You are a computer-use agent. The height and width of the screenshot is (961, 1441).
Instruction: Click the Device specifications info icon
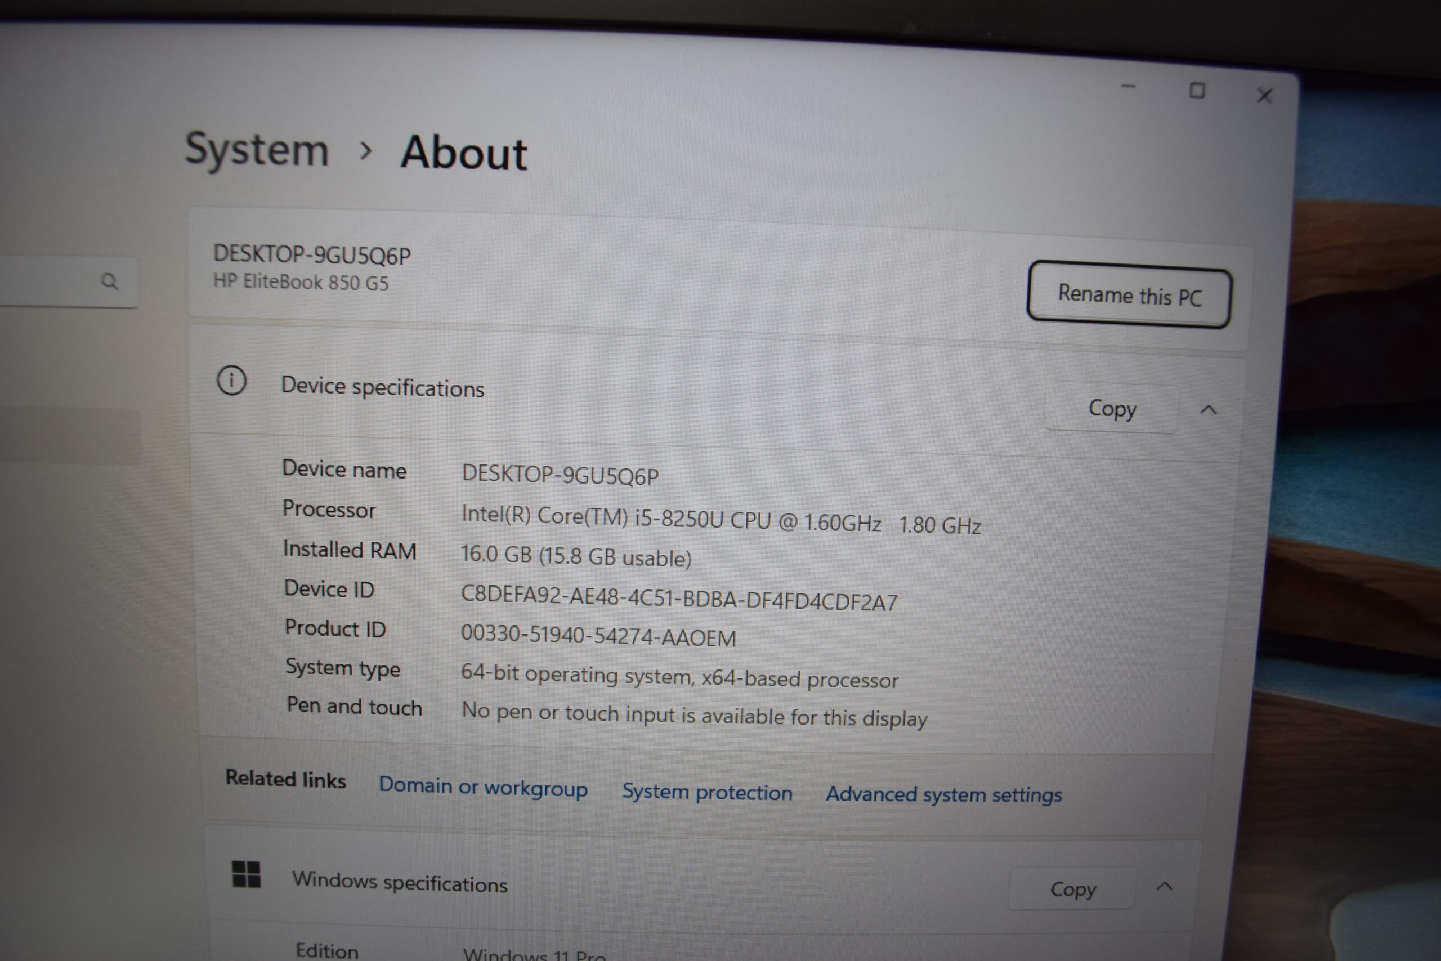pos(231,381)
